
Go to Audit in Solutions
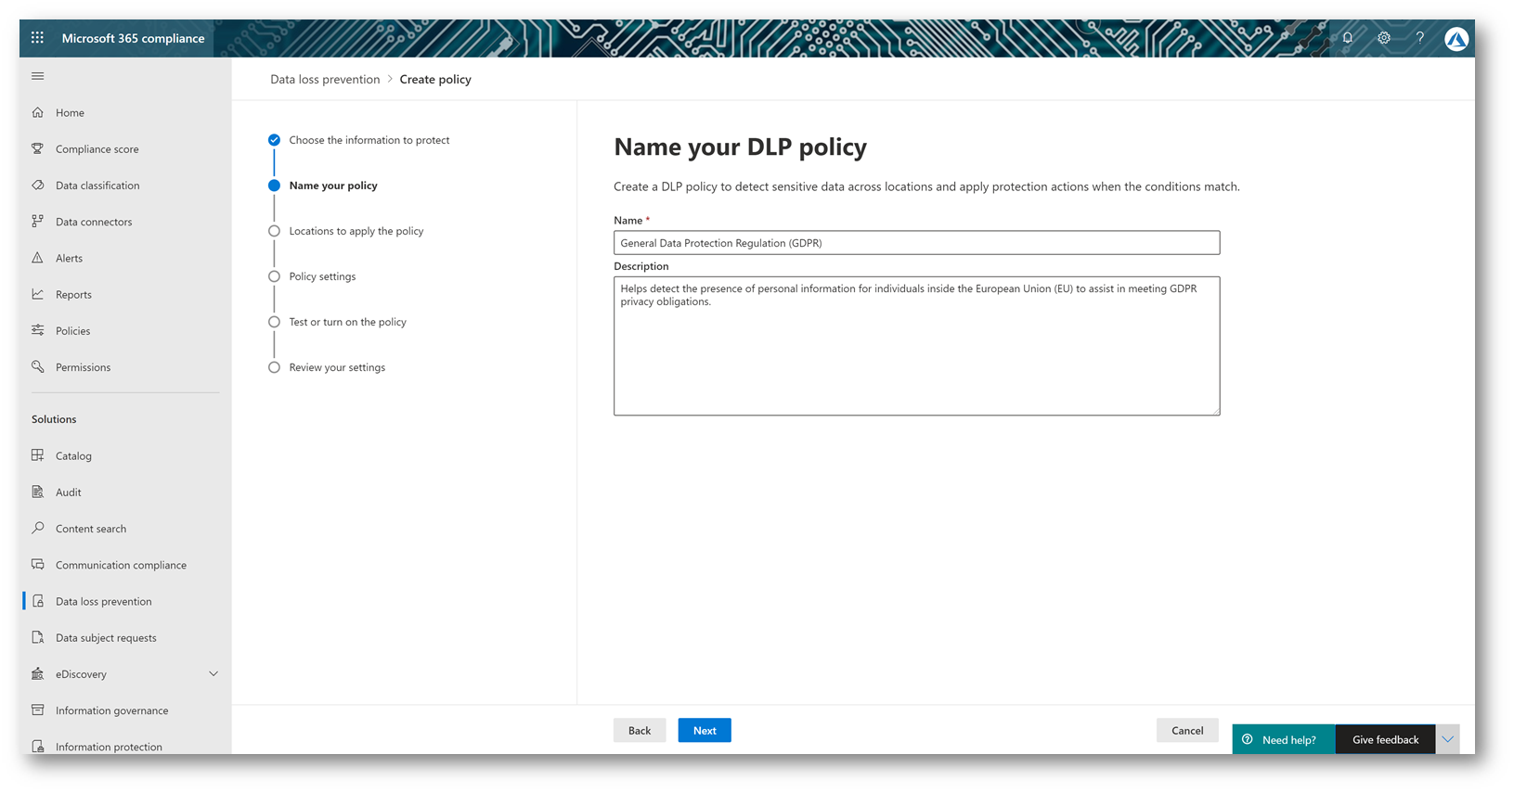click(x=69, y=492)
